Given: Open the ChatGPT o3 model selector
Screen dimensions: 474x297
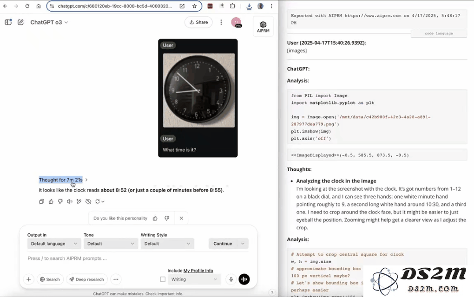Looking at the screenshot, I should pyautogui.click(x=49, y=22).
